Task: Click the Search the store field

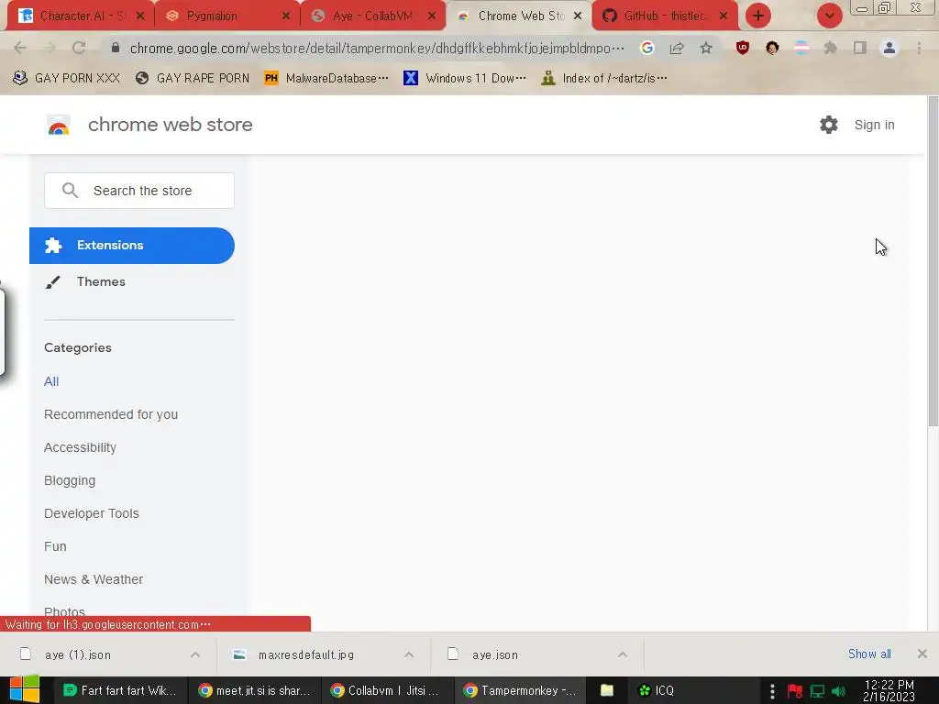Action: click(139, 191)
